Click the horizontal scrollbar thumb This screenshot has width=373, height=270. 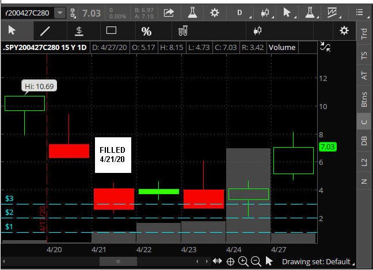coord(118,261)
